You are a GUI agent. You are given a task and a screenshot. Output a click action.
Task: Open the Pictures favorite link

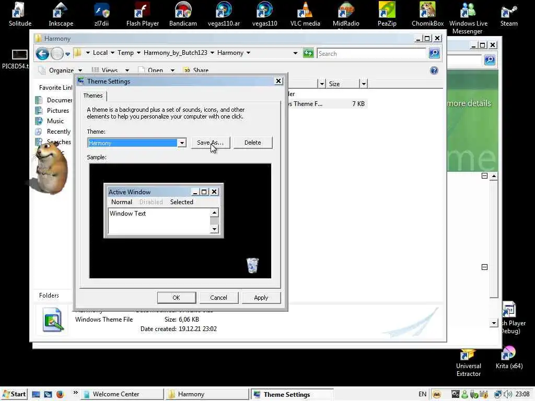tap(53, 111)
